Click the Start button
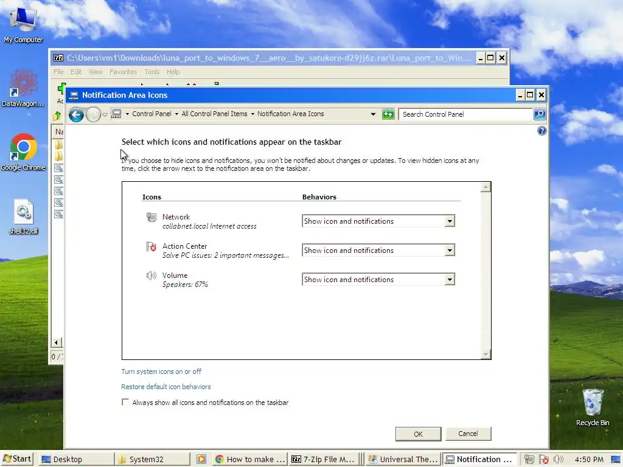623x467 pixels. [16, 459]
